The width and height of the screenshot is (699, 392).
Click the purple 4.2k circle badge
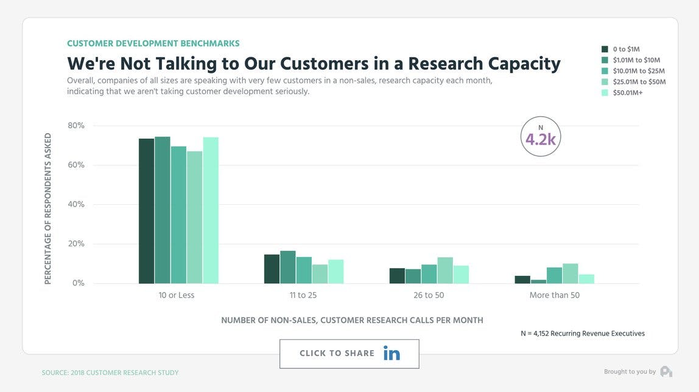[x=541, y=137]
